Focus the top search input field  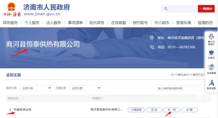coord(179,9)
